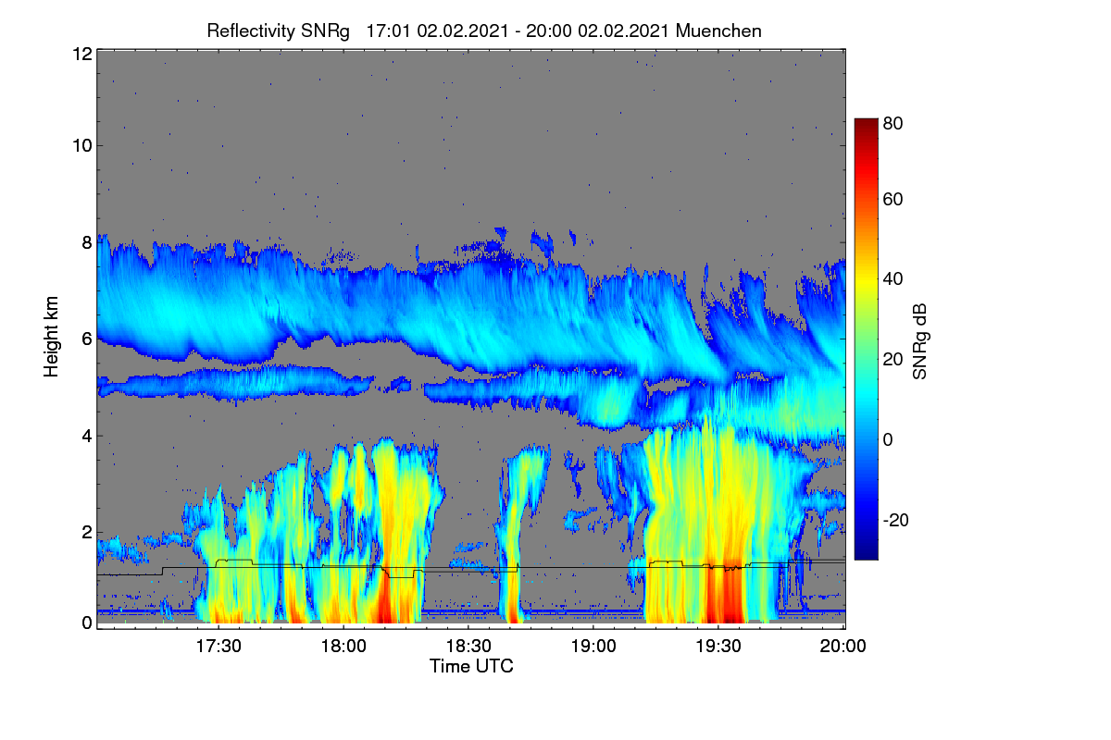The height and width of the screenshot is (740, 1111).
Task: Select height axis label 0
Action: pos(86,623)
